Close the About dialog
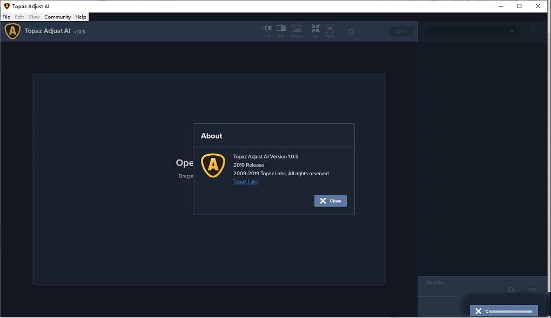551x318 pixels. 331,201
